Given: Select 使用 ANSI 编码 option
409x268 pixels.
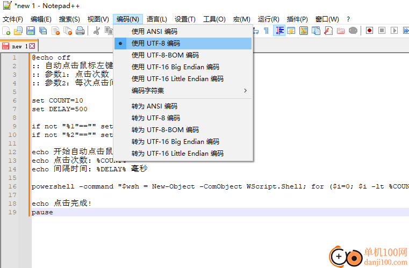Looking at the screenshot, I should [183, 32].
